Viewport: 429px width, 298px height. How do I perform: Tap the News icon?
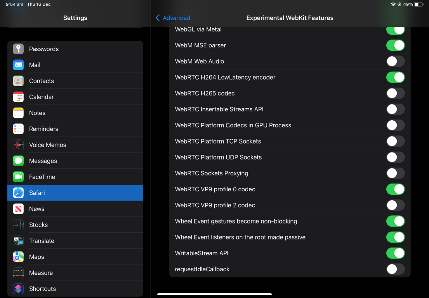pyautogui.click(x=18, y=209)
